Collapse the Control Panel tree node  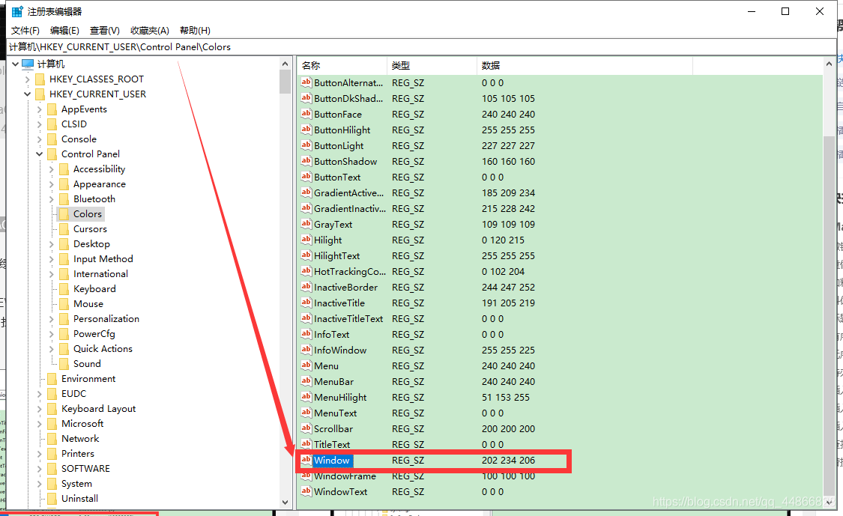[x=39, y=154]
